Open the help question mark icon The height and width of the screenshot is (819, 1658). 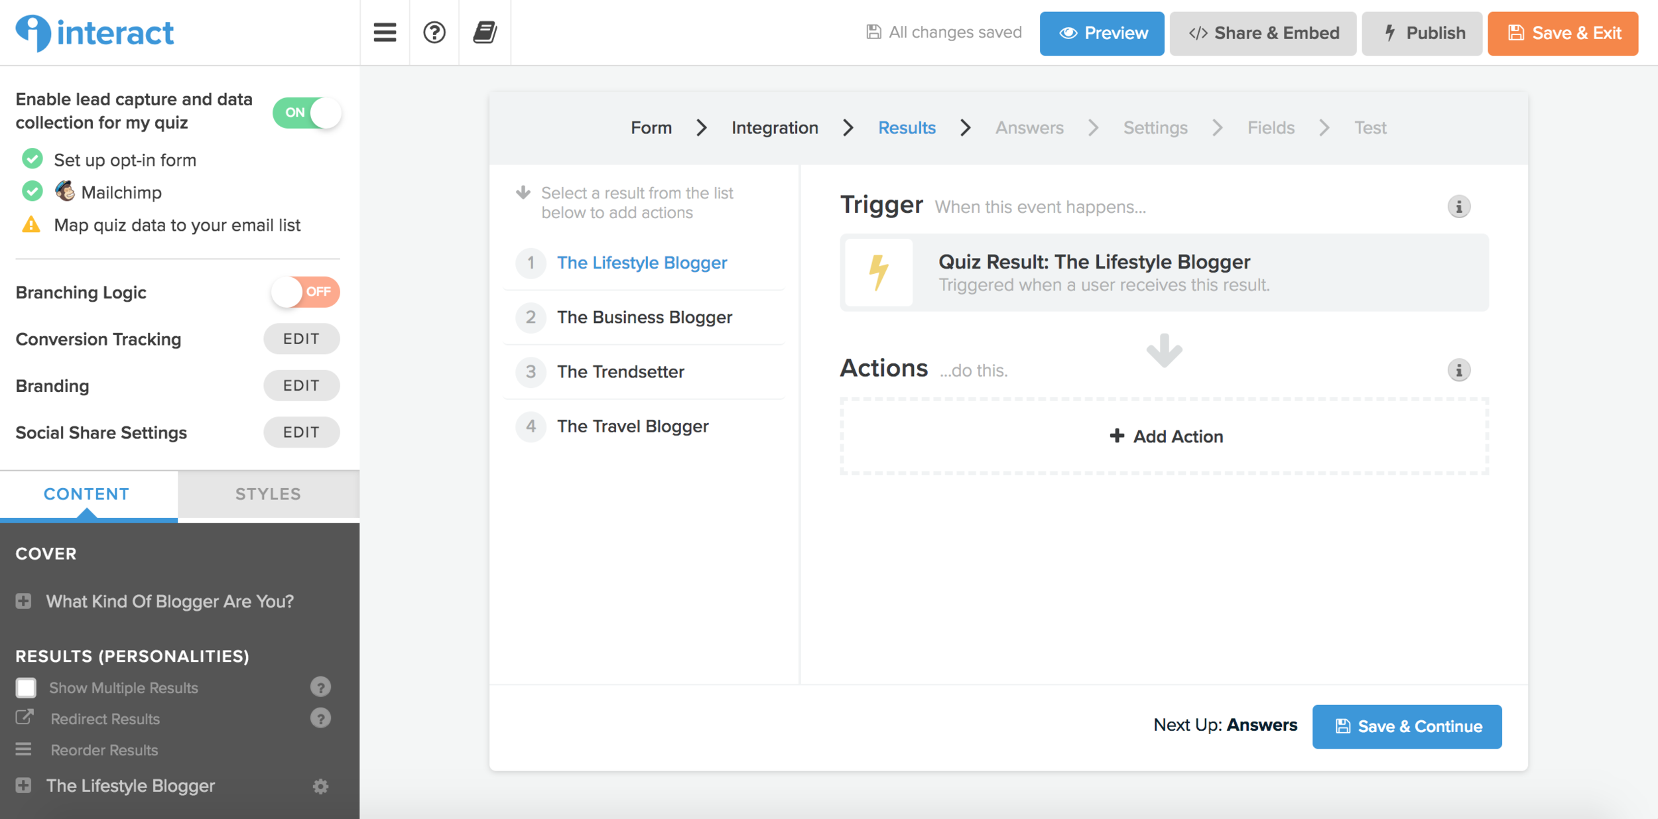coord(434,32)
